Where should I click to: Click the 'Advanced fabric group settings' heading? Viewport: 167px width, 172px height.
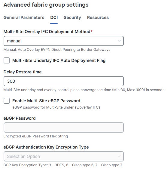[x=46, y=5]
